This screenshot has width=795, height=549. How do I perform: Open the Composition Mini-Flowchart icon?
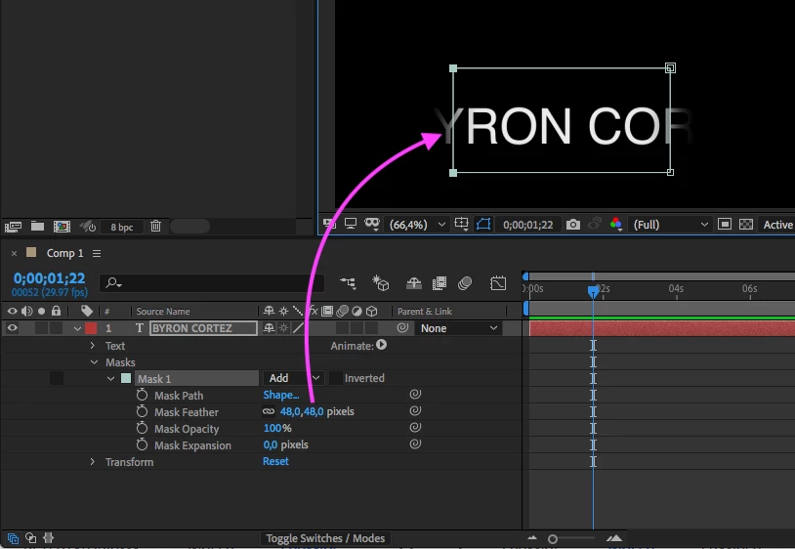coord(348,283)
